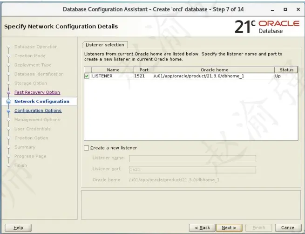Jump to Configuration Options step
The image size is (305, 234).
[38, 110]
